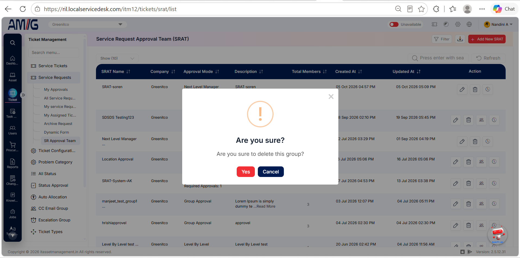View members of the Location Approval row

click(x=482, y=162)
